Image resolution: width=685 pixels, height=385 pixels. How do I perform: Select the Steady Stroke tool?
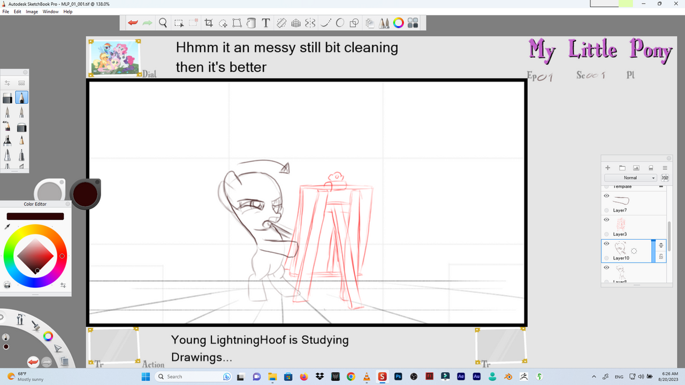coord(325,23)
